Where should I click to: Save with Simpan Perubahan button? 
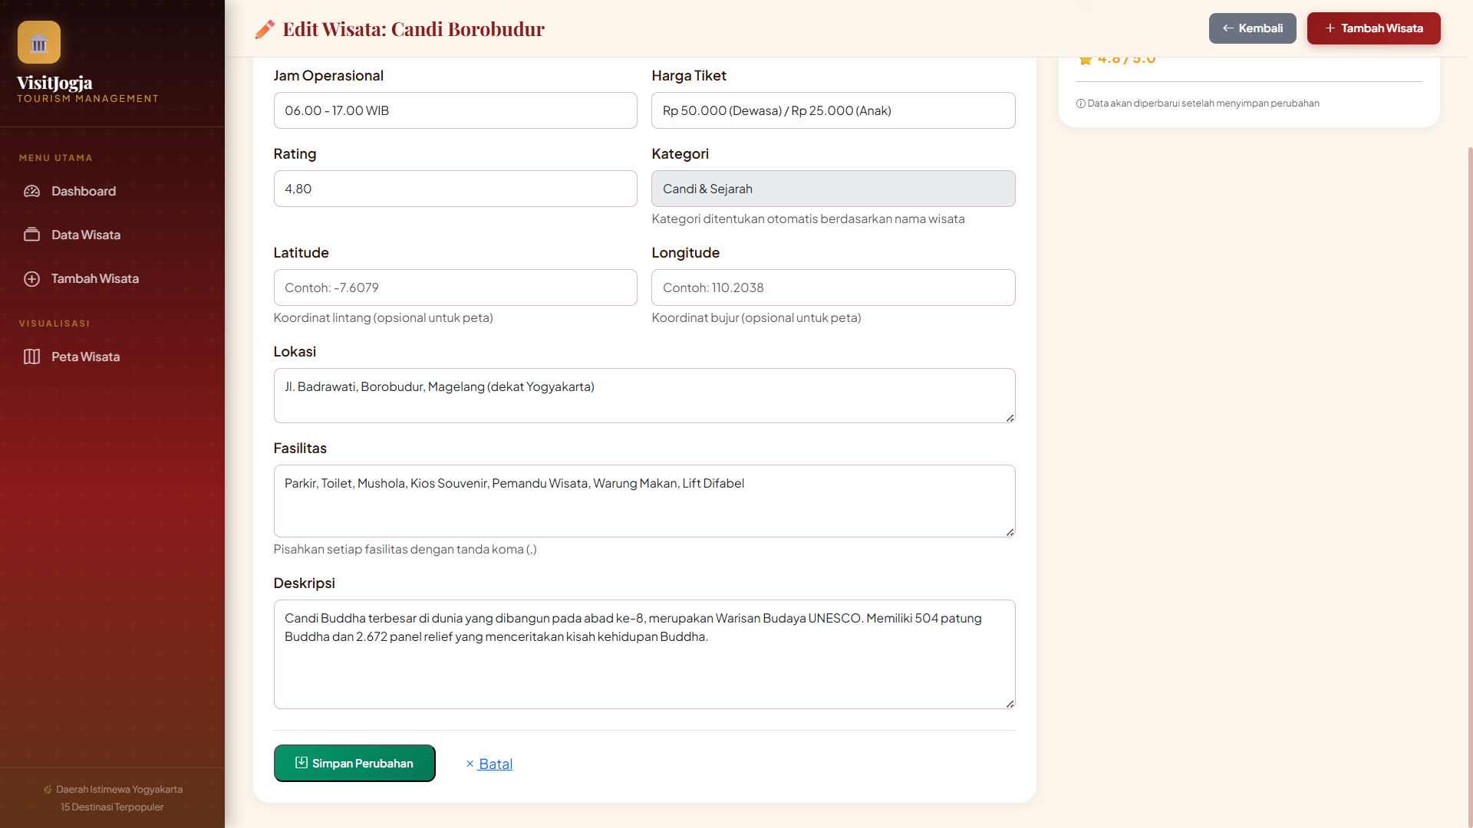coord(354,764)
